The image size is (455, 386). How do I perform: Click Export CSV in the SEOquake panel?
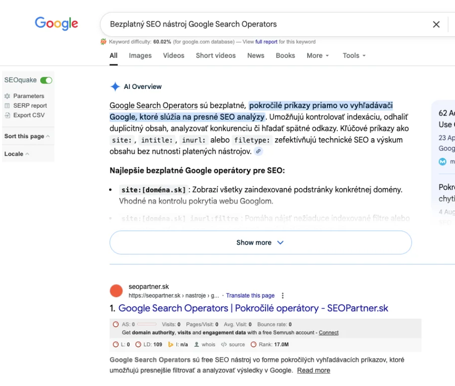tap(29, 115)
